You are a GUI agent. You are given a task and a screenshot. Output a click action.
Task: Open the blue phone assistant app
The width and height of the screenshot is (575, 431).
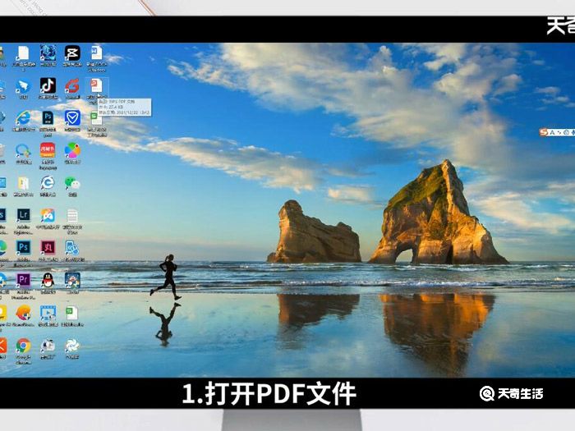pos(72,248)
